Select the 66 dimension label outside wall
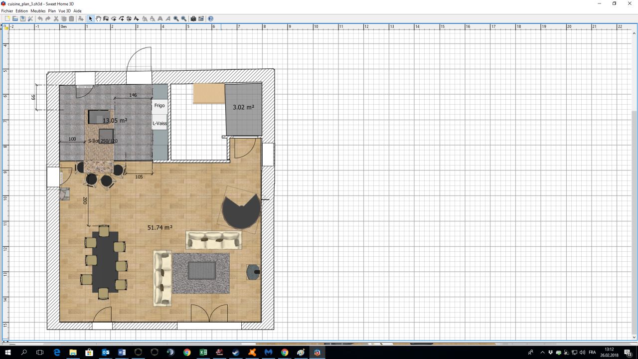Image resolution: width=638 pixels, height=359 pixels. tap(34, 97)
